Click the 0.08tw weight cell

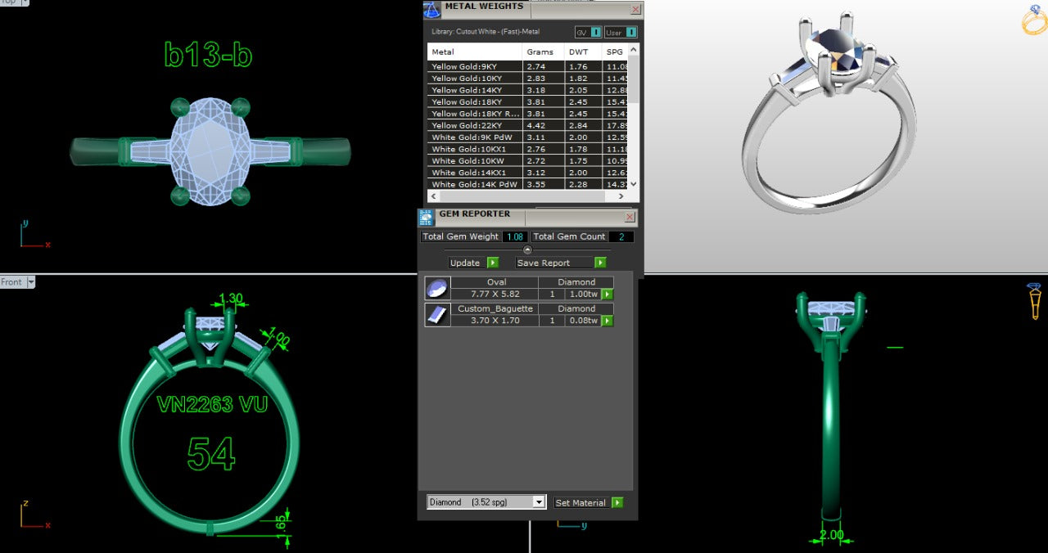tap(584, 321)
